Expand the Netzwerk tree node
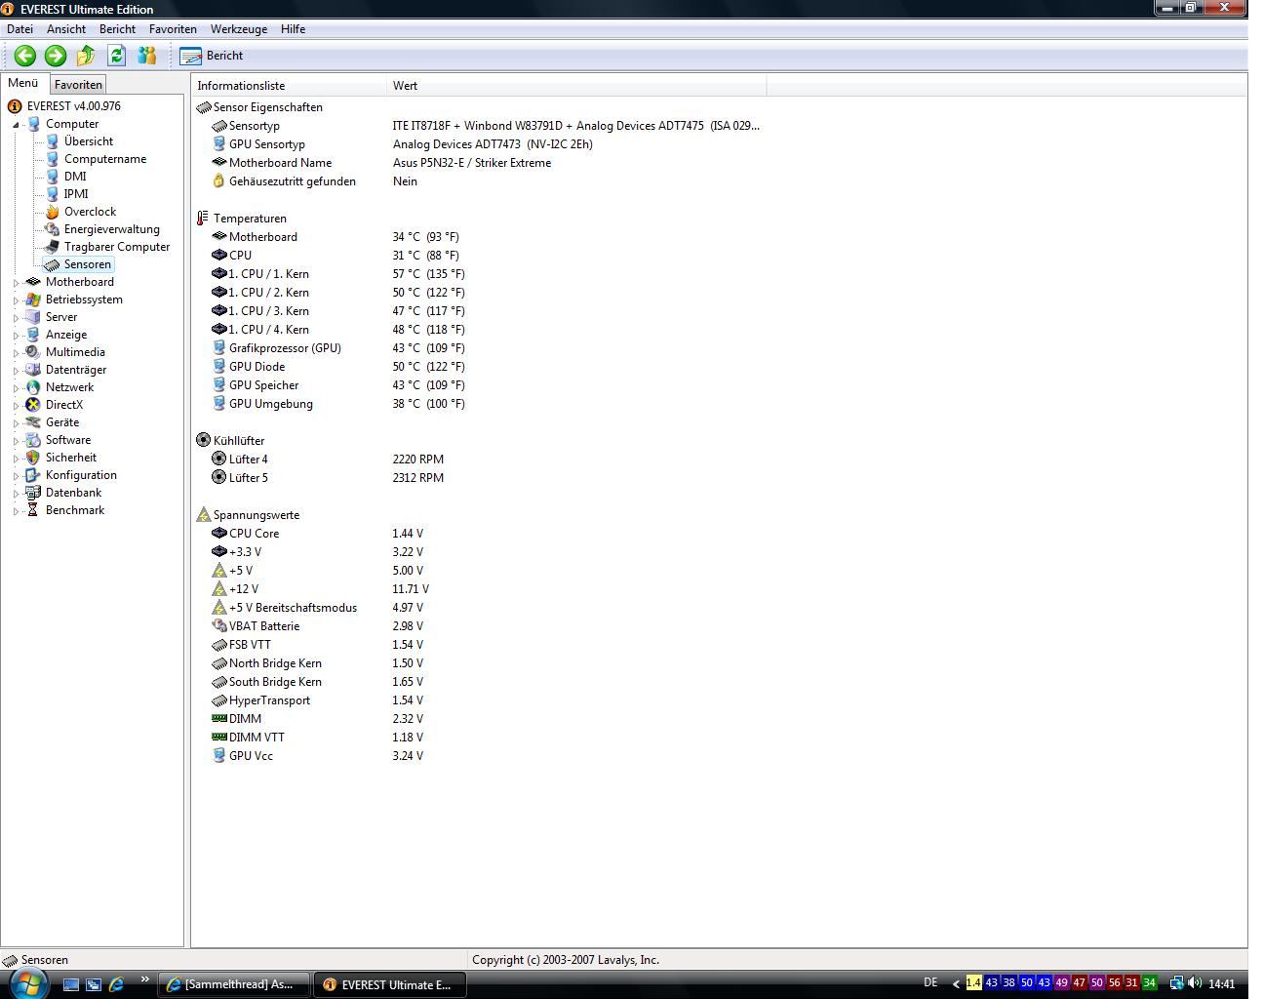 [16, 388]
